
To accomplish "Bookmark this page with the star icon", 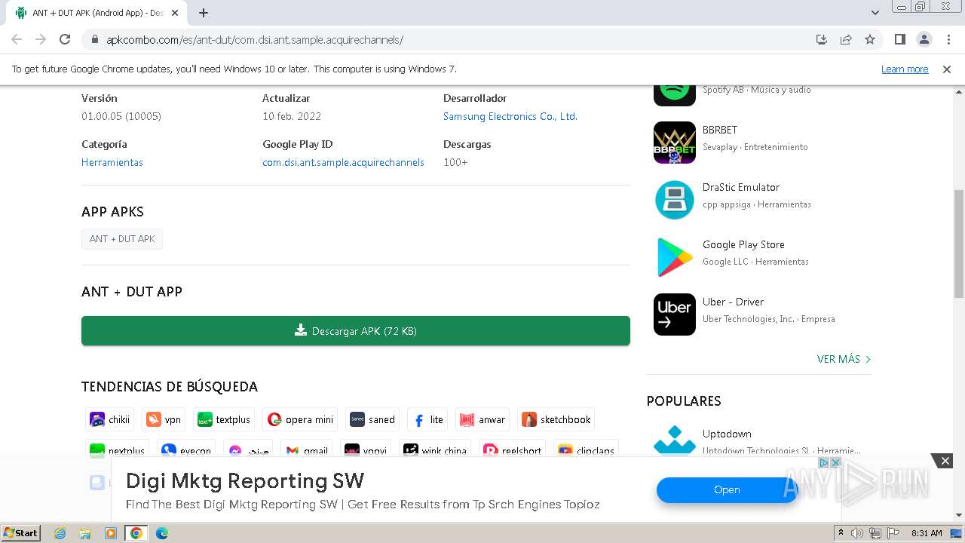I will [x=870, y=39].
